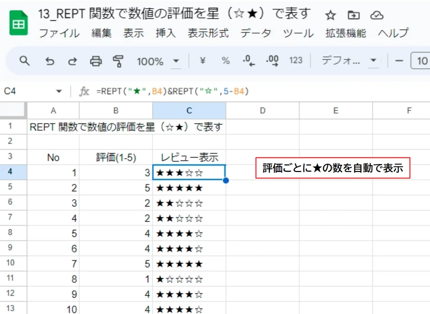Click the font size field

(421, 61)
